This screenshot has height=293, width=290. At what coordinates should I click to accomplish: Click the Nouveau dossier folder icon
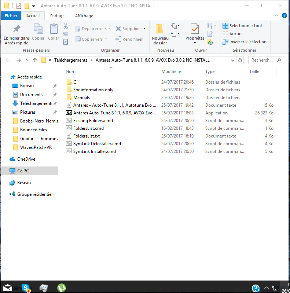[159, 29]
